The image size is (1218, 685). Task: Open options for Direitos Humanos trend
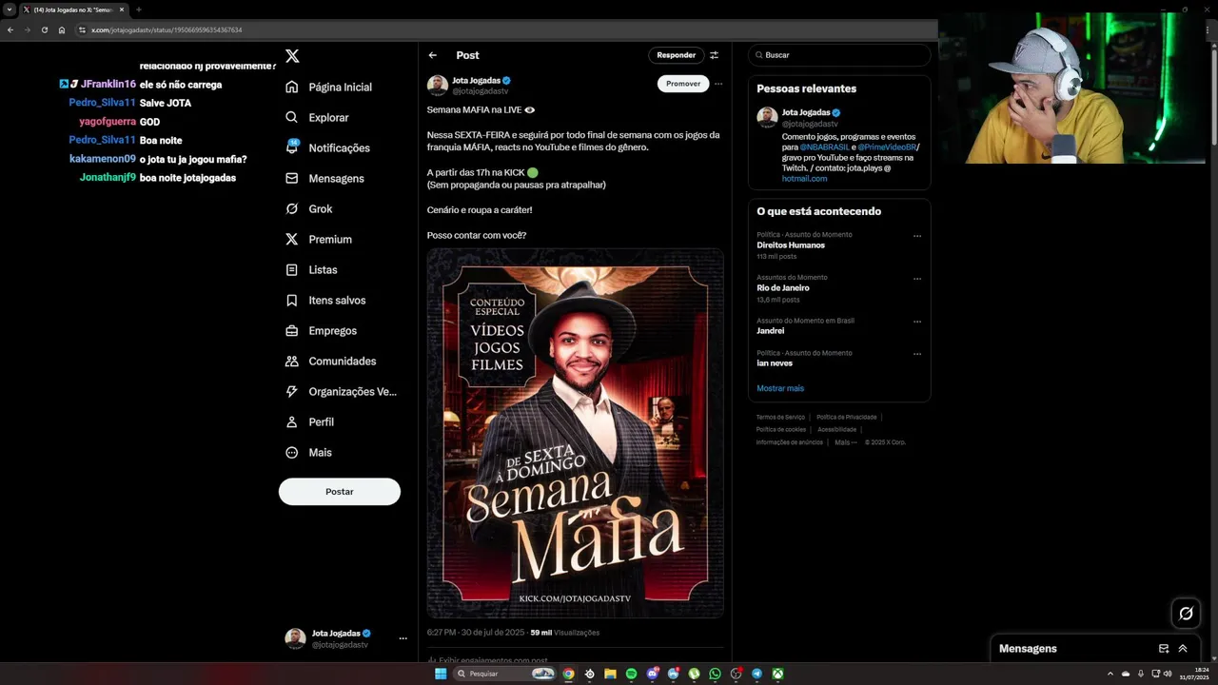pos(917,236)
